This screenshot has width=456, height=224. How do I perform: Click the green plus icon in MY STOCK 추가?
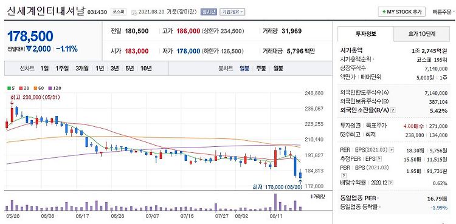(384, 12)
